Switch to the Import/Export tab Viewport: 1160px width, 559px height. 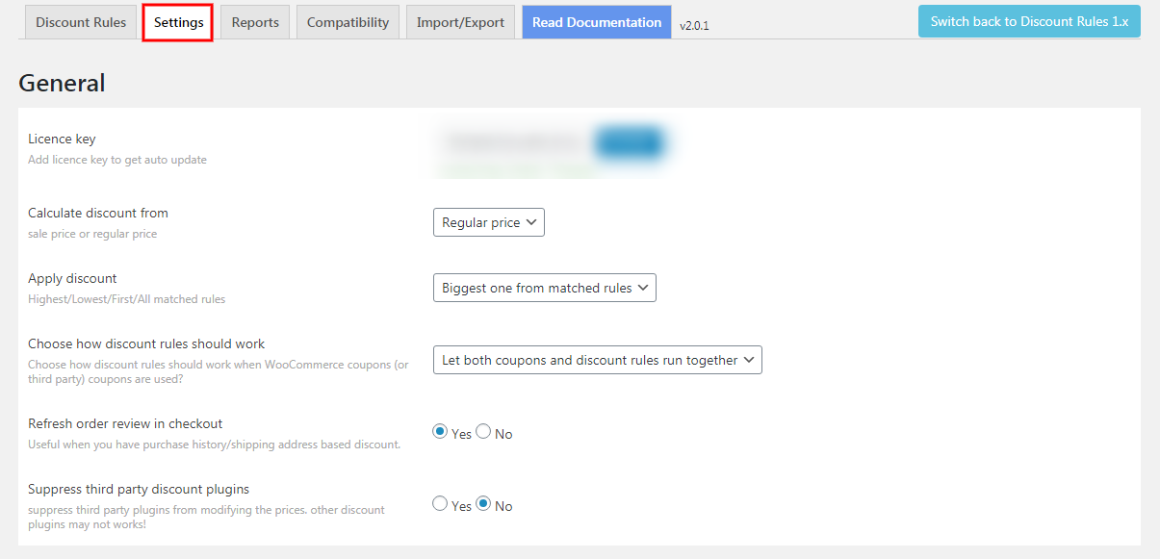(x=460, y=21)
